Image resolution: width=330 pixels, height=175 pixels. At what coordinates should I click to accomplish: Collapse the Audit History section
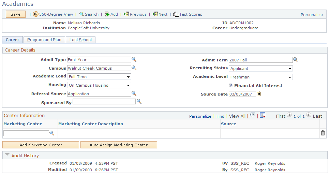click(7, 155)
